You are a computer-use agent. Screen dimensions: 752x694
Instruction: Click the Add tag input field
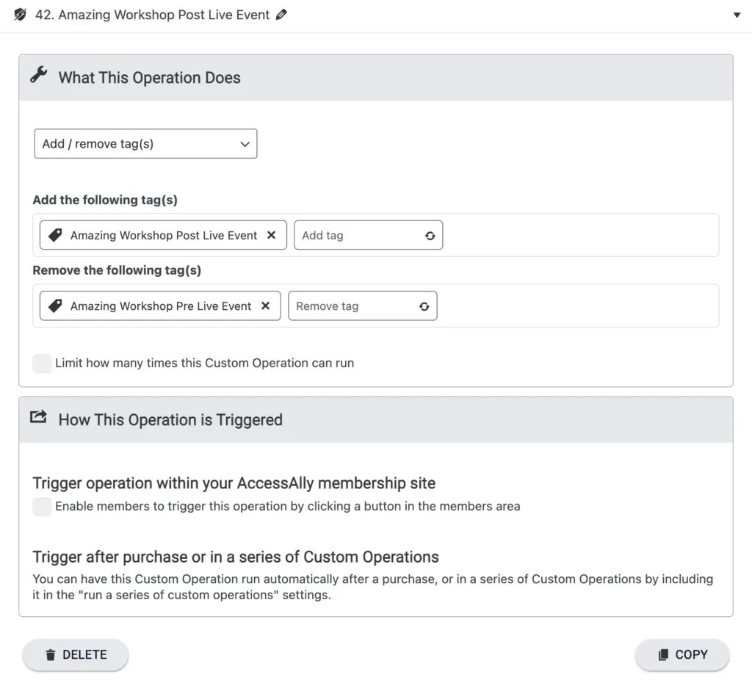[x=358, y=236]
